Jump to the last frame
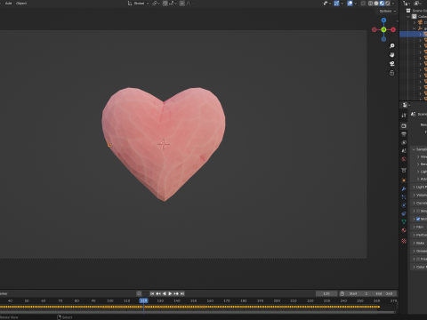The image size is (427, 320). 182,293
